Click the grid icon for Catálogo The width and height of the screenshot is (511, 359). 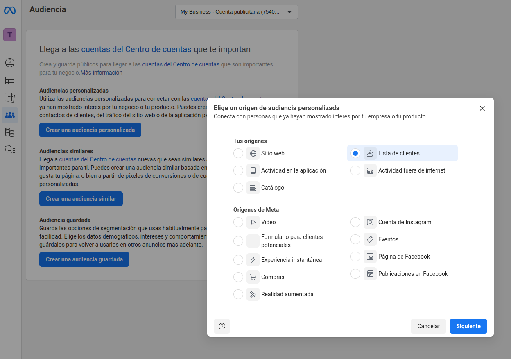coord(253,188)
